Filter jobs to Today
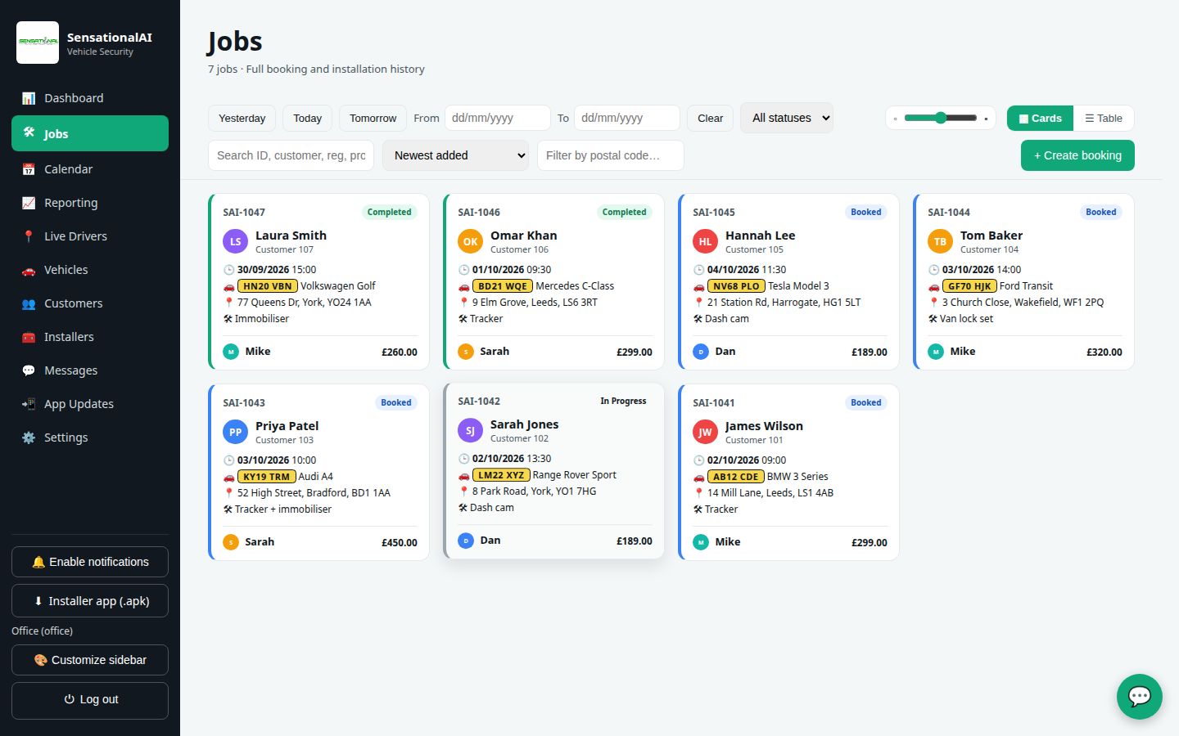This screenshot has width=1179, height=736. [x=308, y=119]
